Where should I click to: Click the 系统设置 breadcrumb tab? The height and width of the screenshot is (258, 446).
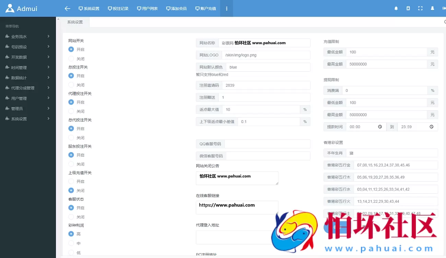point(75,22)
